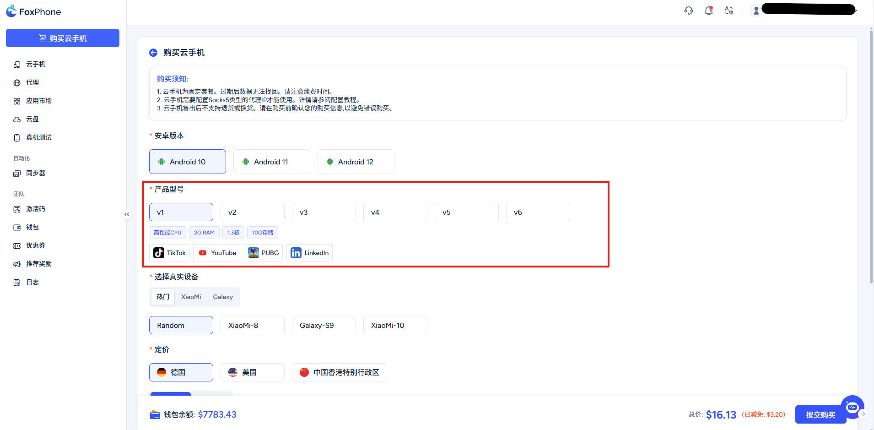Screen dimensions: 874x430
Task: Select Galaxy-S9 as the device
Action: [x=324, y=325]
